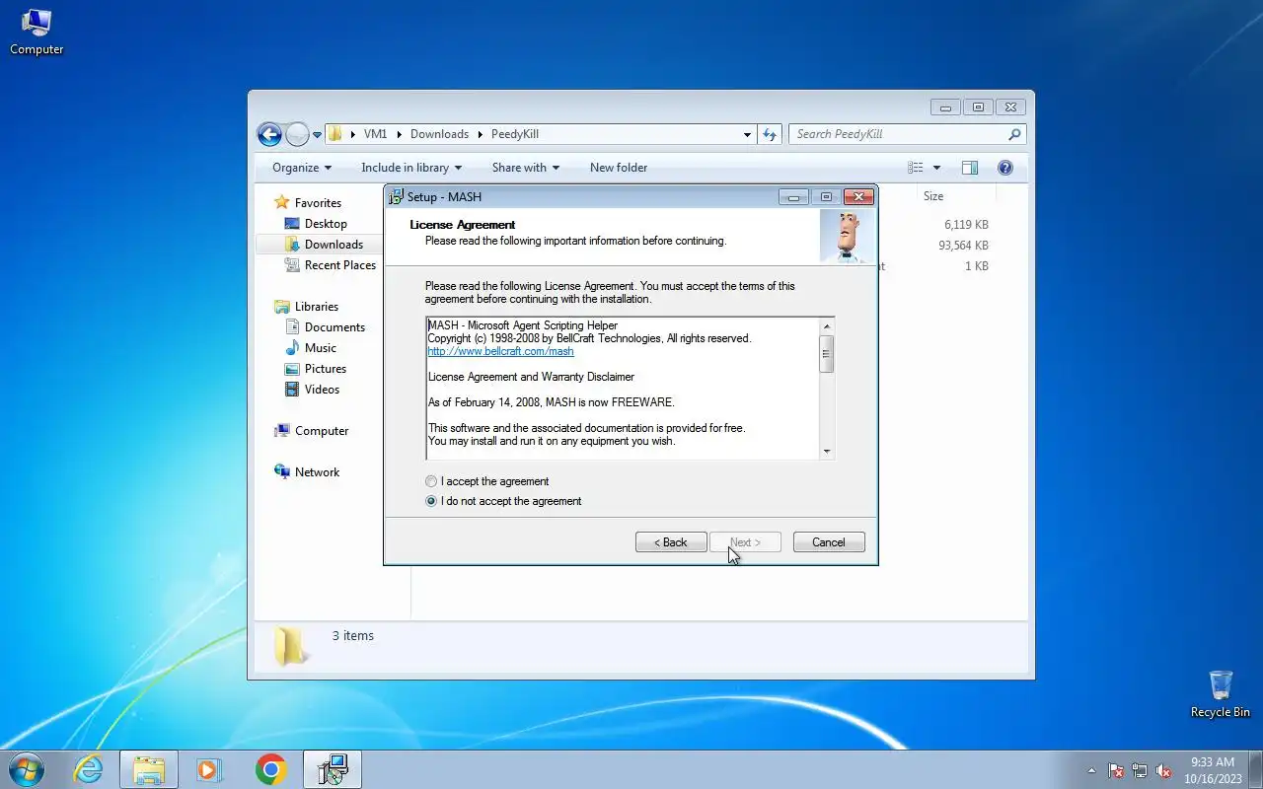1263x789 pixels.
Task: Cancel the MASH setup
Action: pos(829,542)
